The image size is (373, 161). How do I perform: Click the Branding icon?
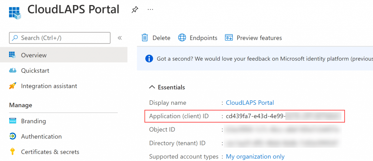click(x=13, y=121)
